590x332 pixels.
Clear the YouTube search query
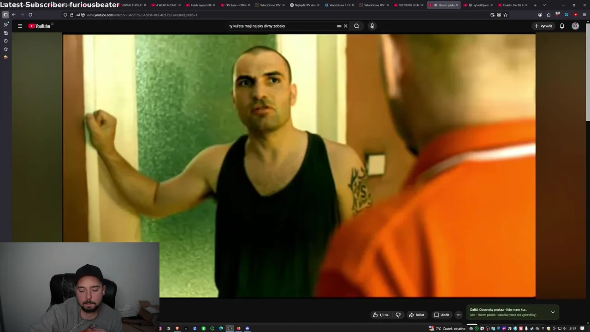[x=345, y=26]
